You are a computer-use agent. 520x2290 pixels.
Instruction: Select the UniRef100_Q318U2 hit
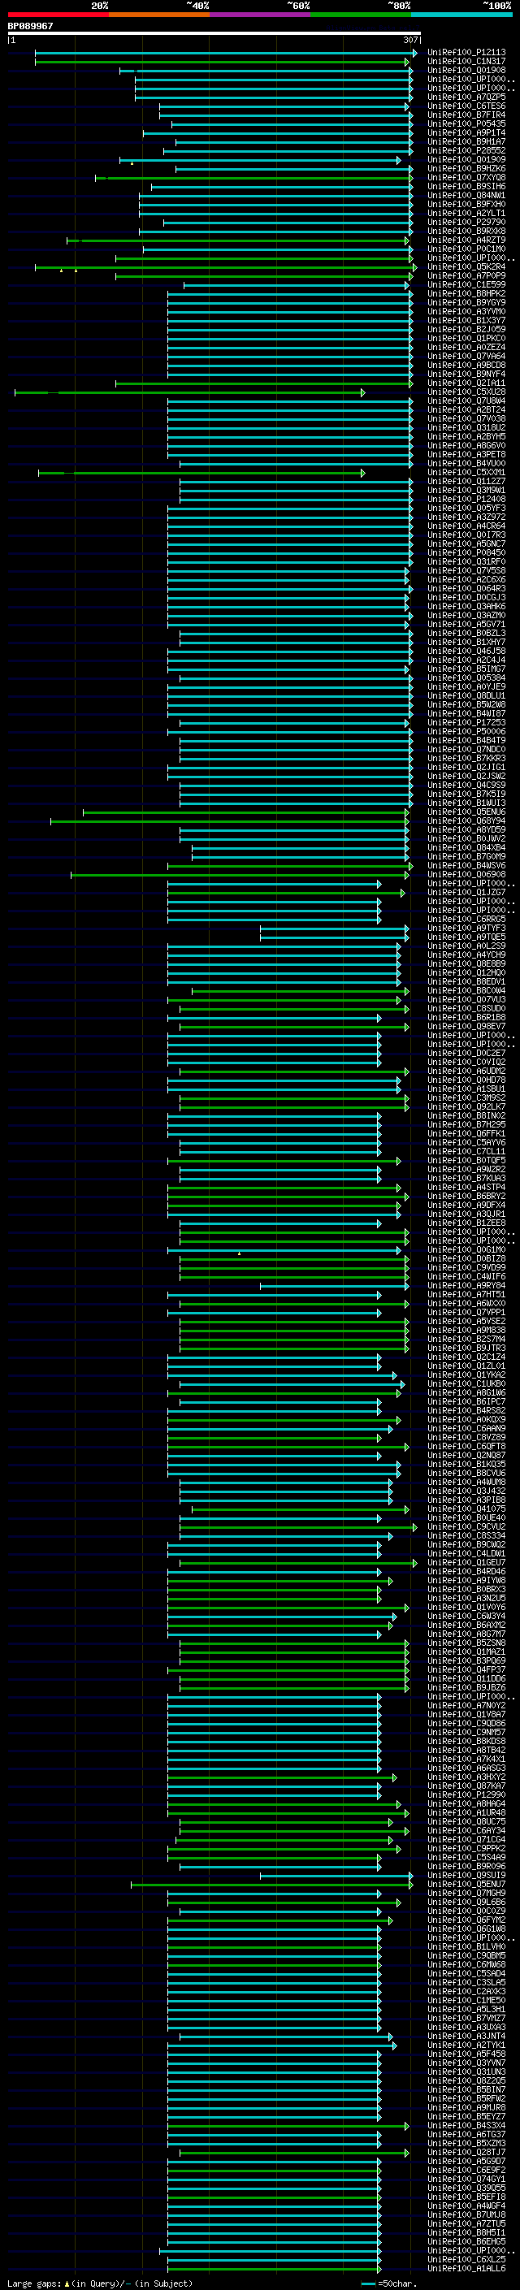(x=466, y=427)
